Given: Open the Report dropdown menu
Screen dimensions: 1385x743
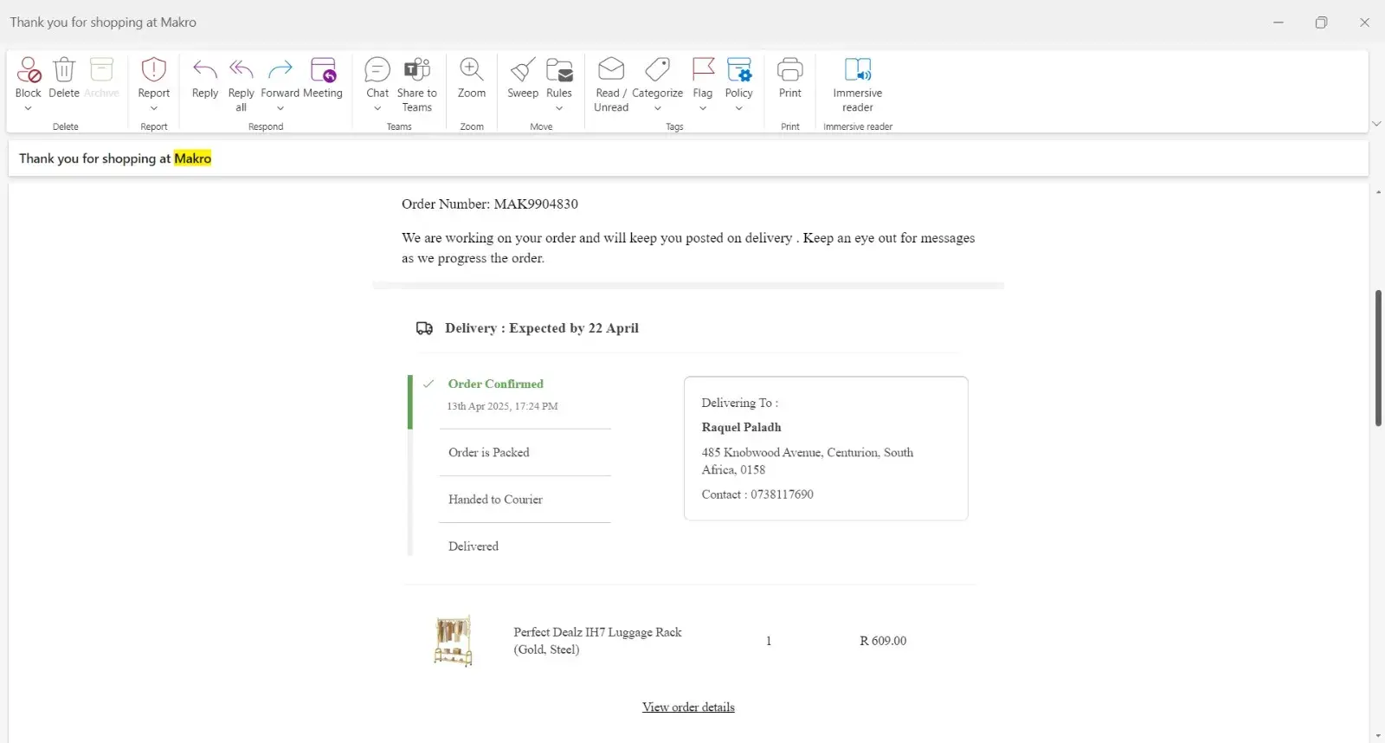Looking at the screenshot, I should (154, 108).
